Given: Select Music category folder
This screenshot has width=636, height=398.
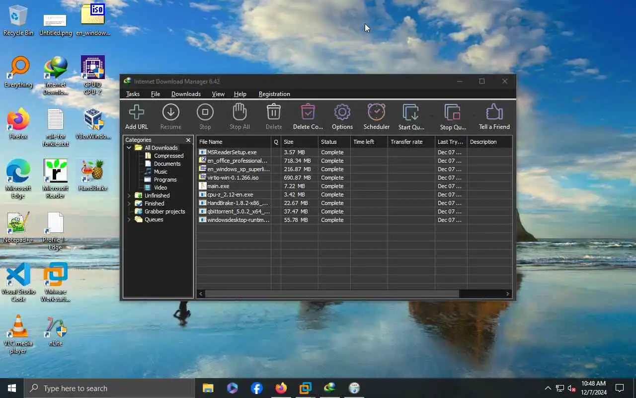Looking at the screenshot, I should (156, 172).
